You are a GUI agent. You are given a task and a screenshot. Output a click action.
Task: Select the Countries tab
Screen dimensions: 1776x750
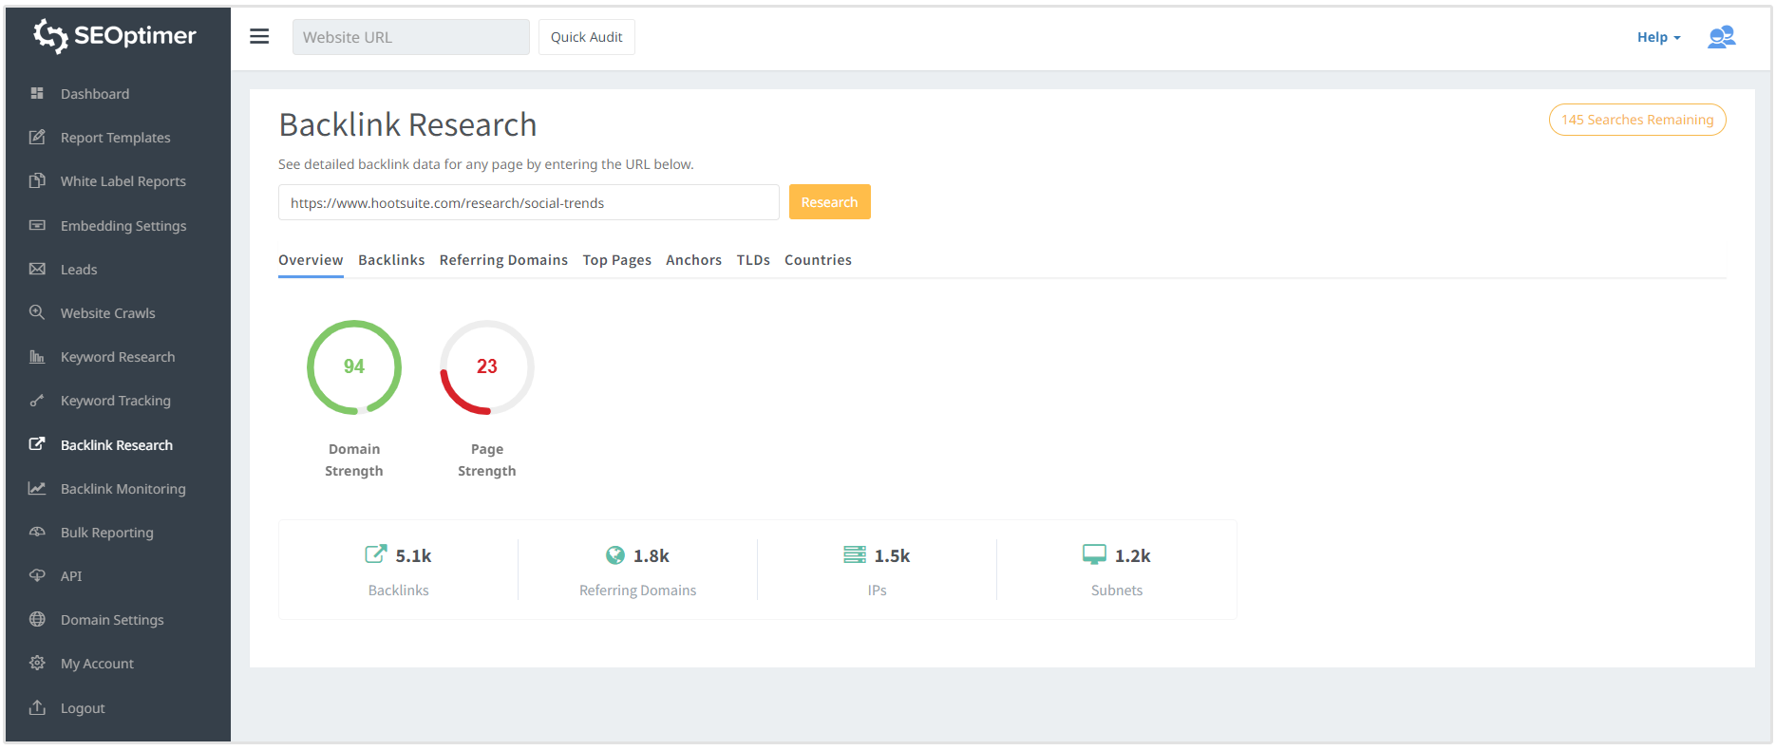[818, 260]
